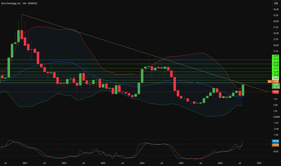Select the 19,02 price level label

(x=276, y=66)
